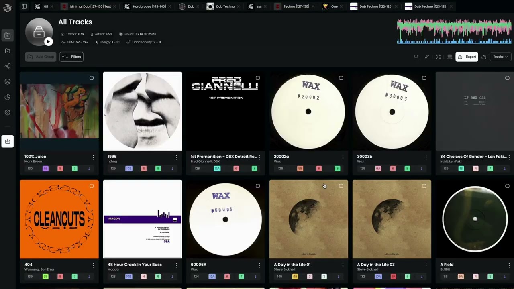The height and width of the screenshot is (289, 514).
Task: Toggle the sidebar panel icon
Action: 24,6
